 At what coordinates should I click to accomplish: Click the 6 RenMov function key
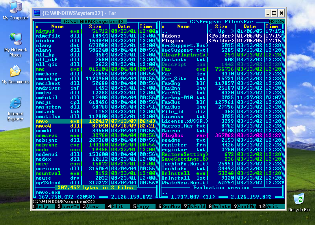pyautogui.click(x=169, y=206)
